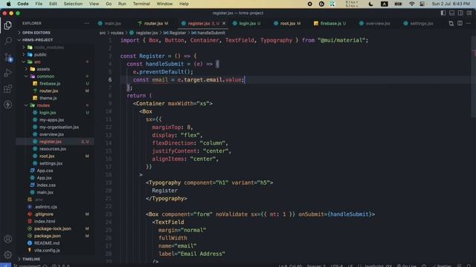Click the battery icon in menu bar
This screenshot has width=476, height=267.
[399, 4]
